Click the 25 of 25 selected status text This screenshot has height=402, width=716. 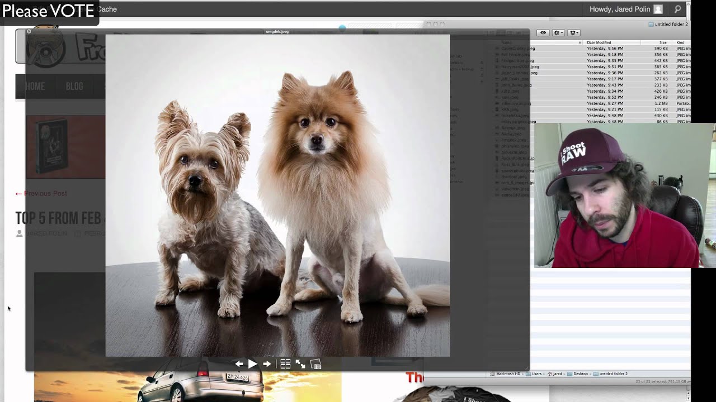pos(663,381)
